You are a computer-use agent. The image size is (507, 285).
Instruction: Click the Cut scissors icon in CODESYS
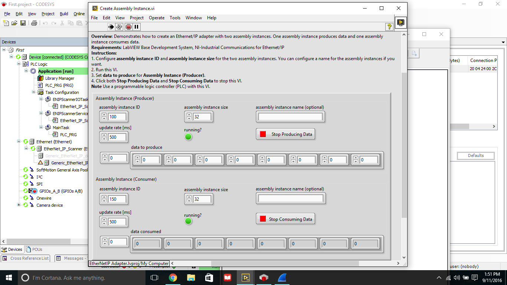click(x=63, y=23)
